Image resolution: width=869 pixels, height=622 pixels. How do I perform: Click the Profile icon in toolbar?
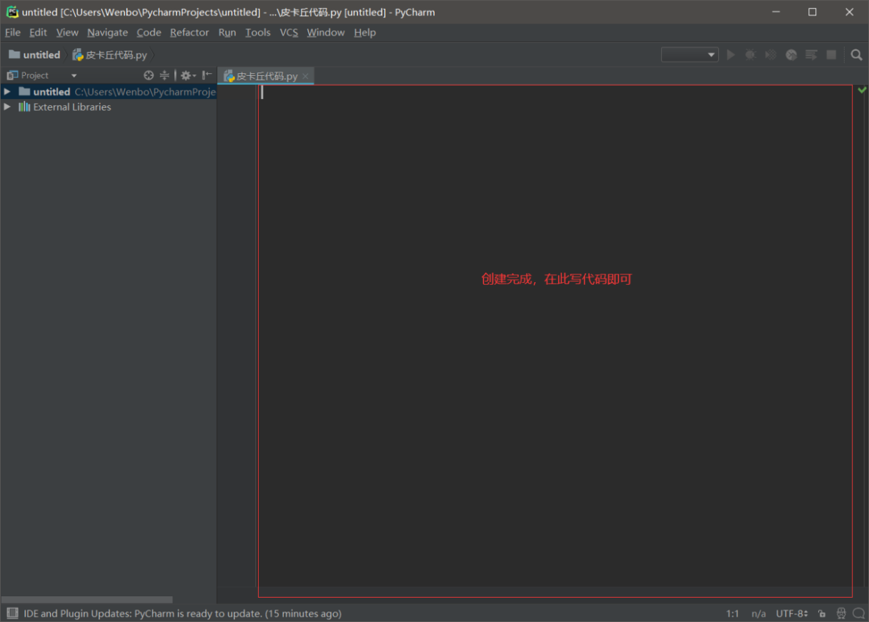tap(791, 54)
